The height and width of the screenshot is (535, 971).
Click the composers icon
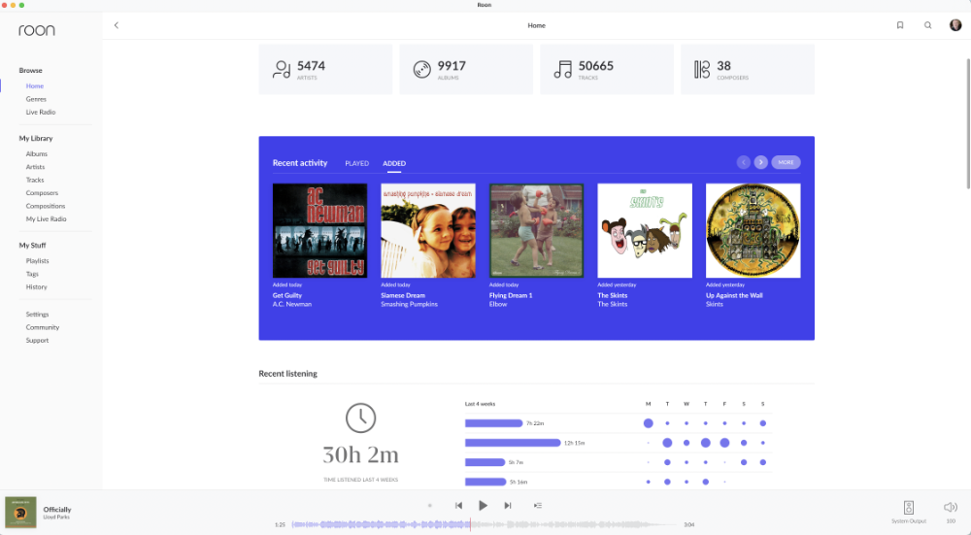702,69
